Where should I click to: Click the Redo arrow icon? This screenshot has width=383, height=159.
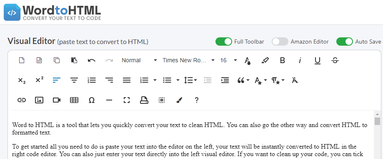click(x=109, y=60)
